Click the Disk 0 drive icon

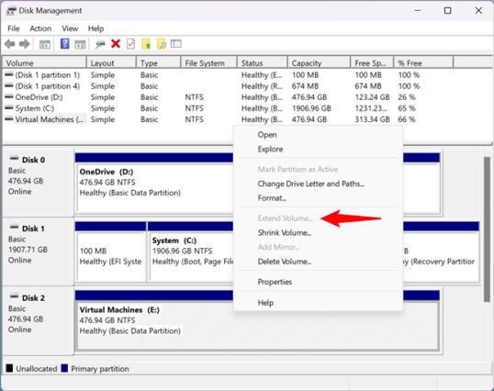point(14,159)
